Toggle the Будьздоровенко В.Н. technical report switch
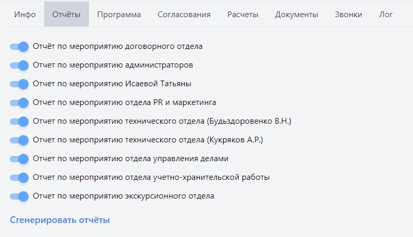 tap(19, 122)
